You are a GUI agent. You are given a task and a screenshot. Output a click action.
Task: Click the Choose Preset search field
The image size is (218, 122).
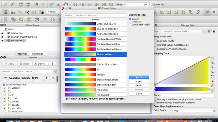95,15
